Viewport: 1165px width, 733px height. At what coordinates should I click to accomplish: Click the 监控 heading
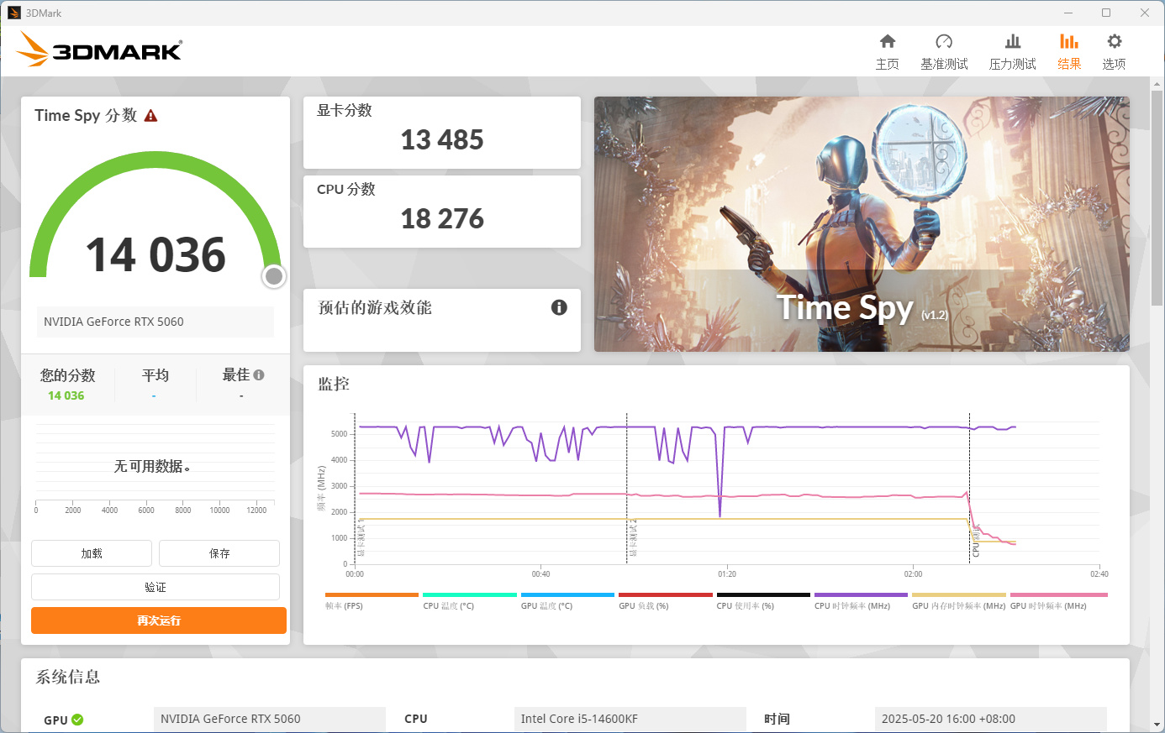[334, 384]
